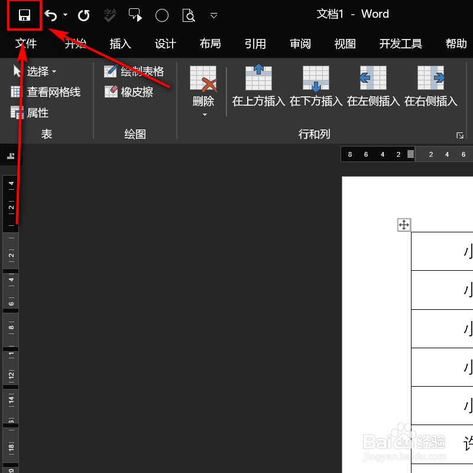Click the circle touch mode icon
The width and height of the screenshot is (473, 473).
tap(161, 15)
